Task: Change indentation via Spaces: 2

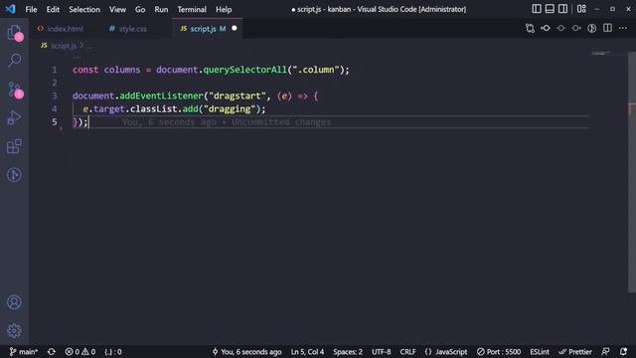Action: pos(348,352)
